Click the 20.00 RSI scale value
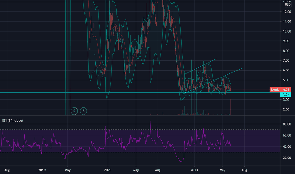Screen dimensions: 295x174 coord(287,158)
